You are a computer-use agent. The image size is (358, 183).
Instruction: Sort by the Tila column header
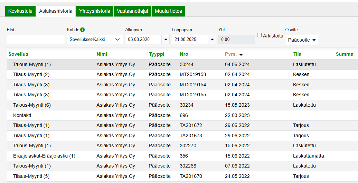297,54
